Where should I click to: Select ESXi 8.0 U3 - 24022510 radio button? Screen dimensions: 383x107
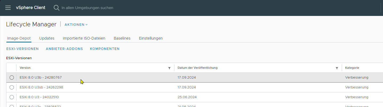point(11,97)
